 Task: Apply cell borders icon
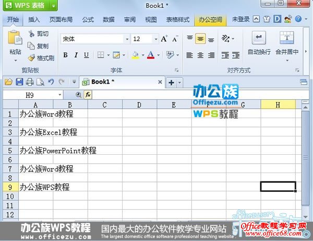coord(101,55)
